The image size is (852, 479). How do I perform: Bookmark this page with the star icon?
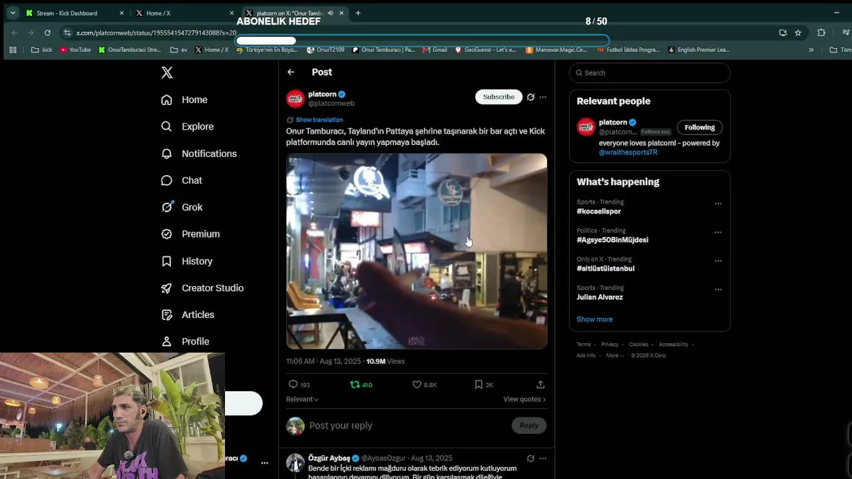[798, 33]
